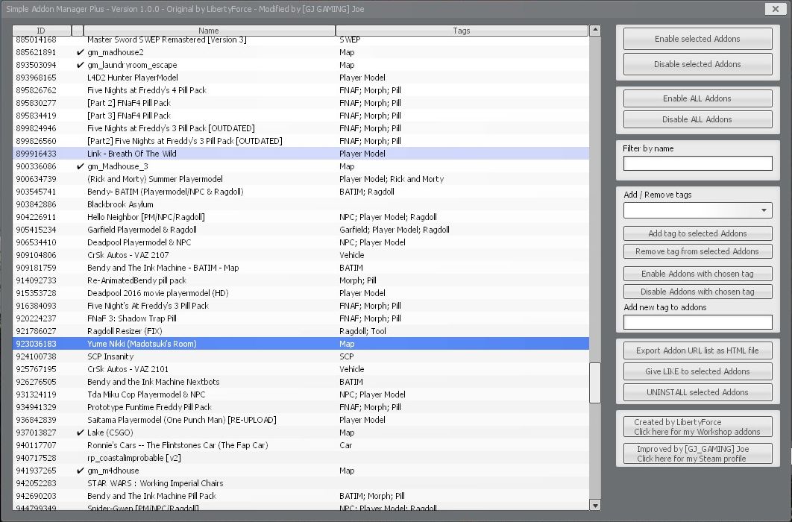Select Link - Breath Of The Wild row
Screen dimensions: 792x522
tap(301, 154)
